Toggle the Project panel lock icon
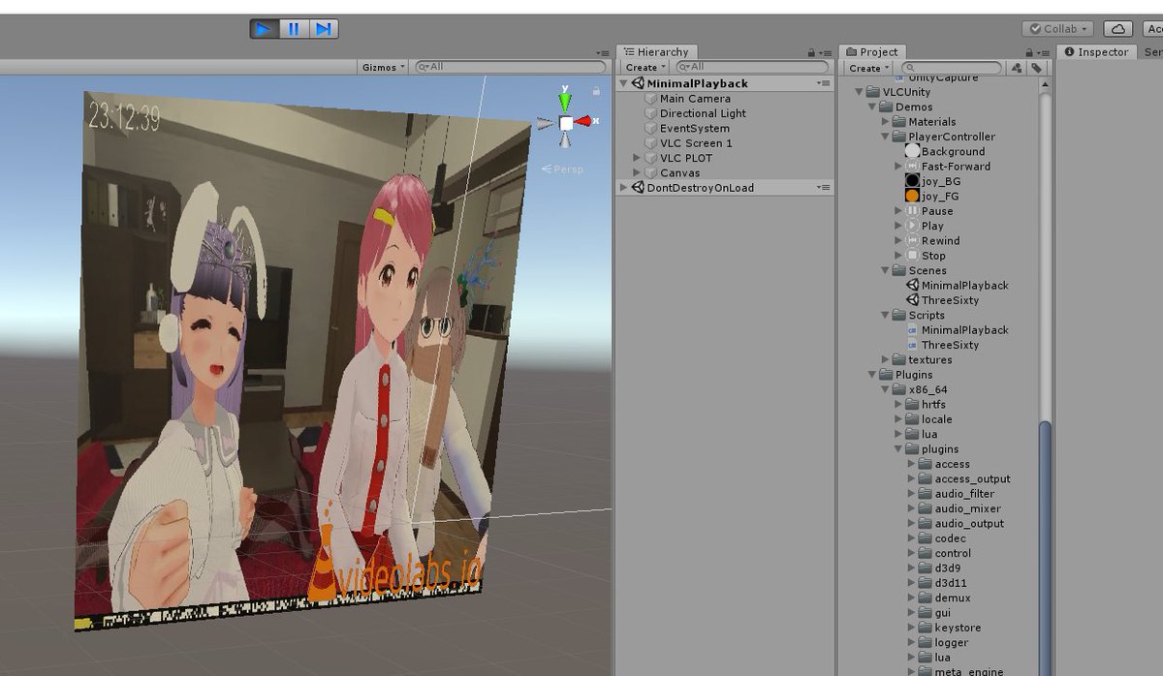The image size is (1163, 676). click(x=1031, y=52)
